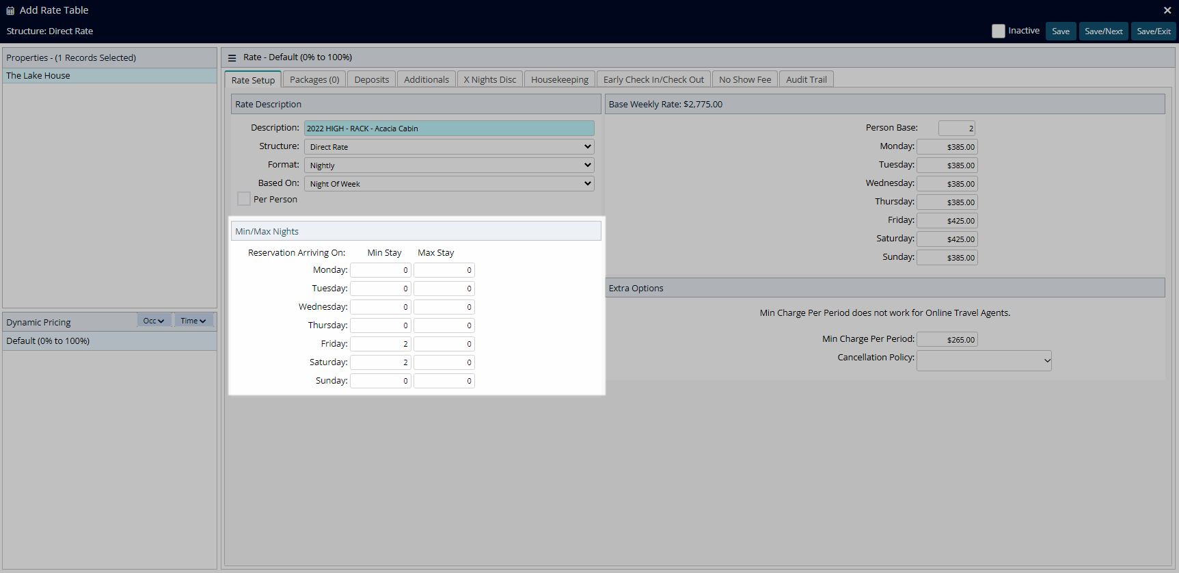Click the Monday rate field
The image size is (1179, 573).
(x=947, y=147)
